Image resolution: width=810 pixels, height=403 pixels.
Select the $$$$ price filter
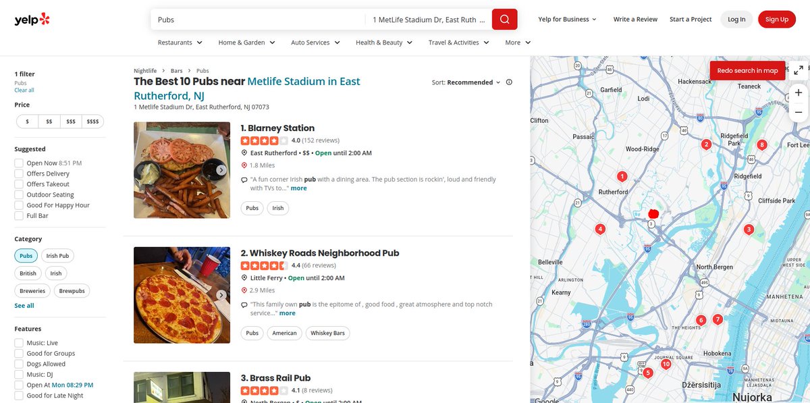click(x=93, y=122)
